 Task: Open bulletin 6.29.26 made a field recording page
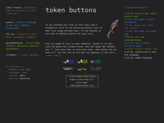137,44
